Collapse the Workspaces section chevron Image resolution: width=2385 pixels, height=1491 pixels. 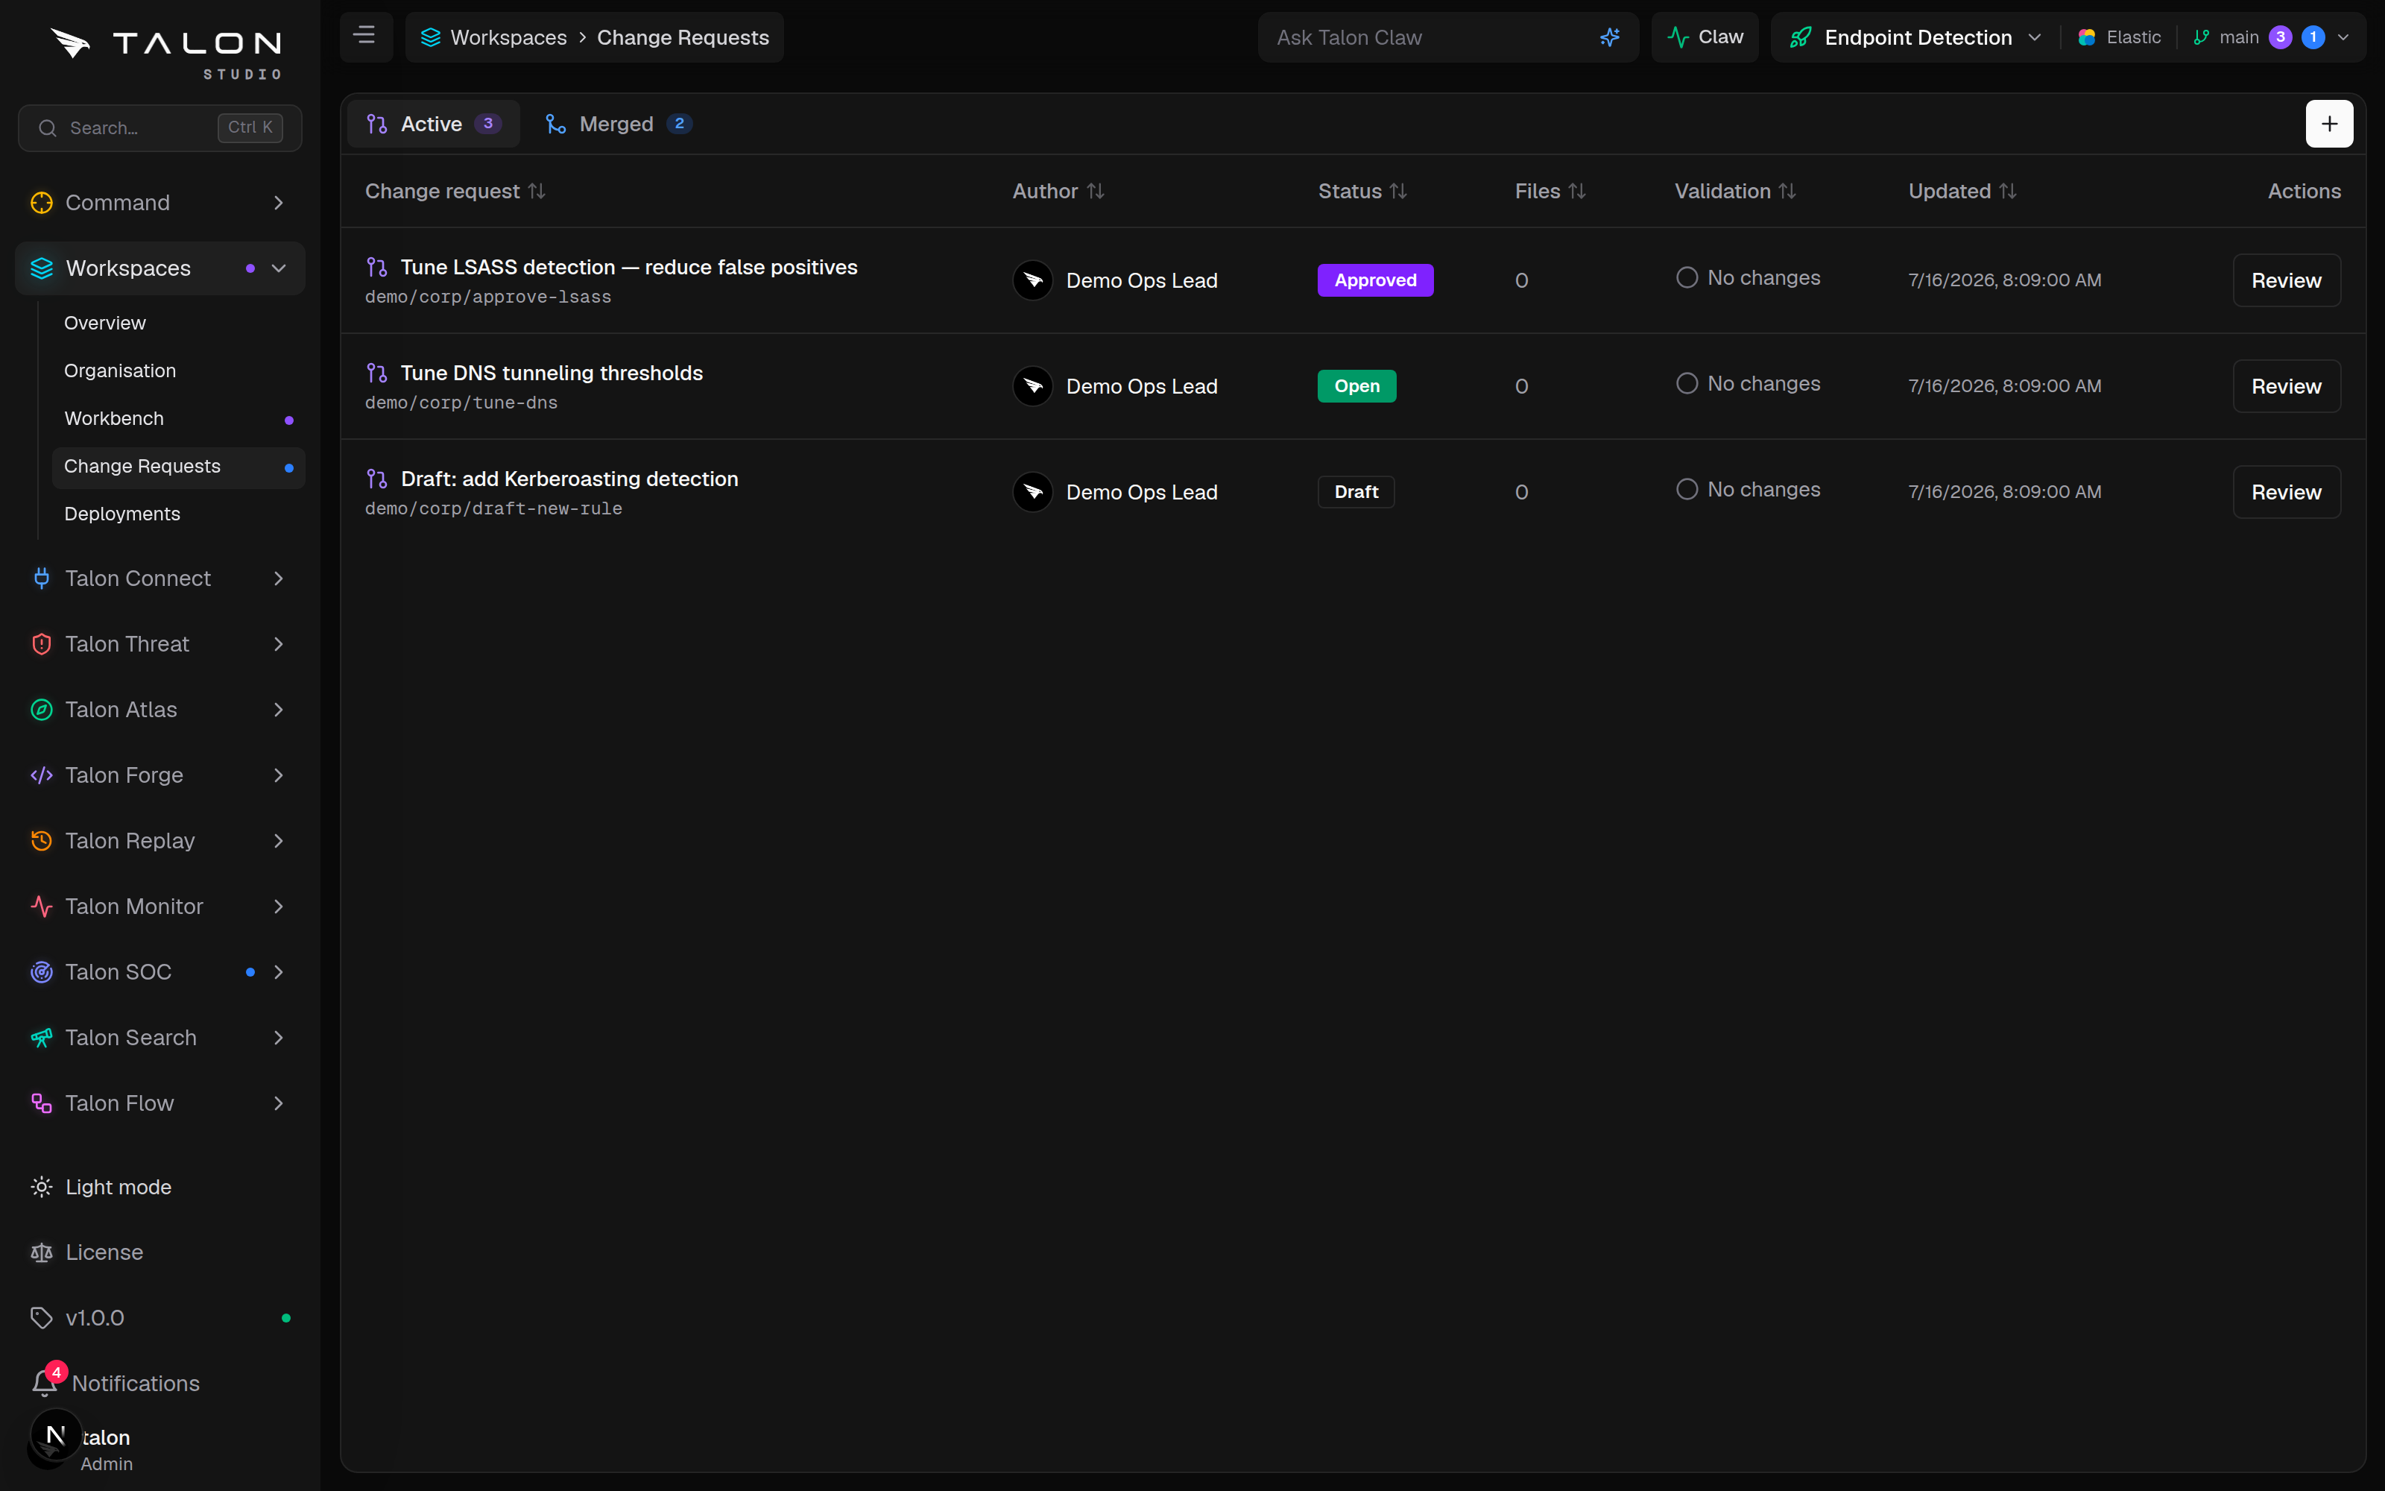point(279,268)
